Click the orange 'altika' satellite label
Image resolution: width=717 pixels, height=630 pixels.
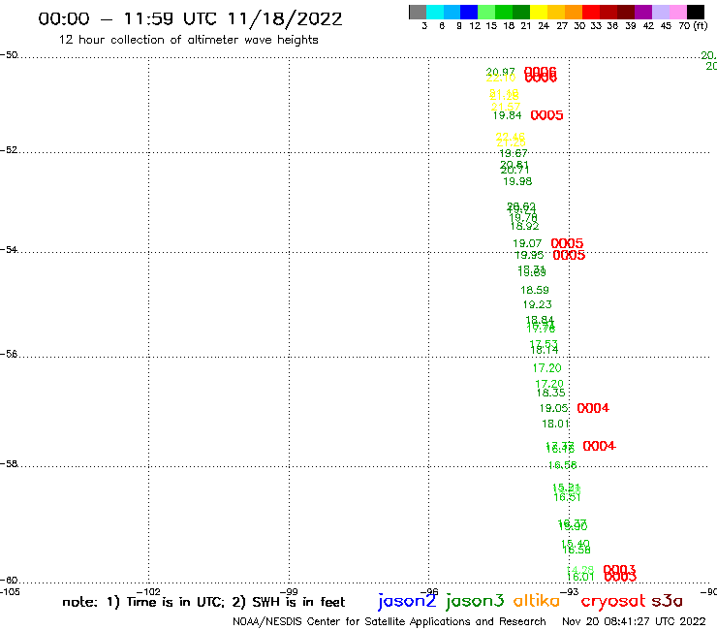tap(537, 600)
